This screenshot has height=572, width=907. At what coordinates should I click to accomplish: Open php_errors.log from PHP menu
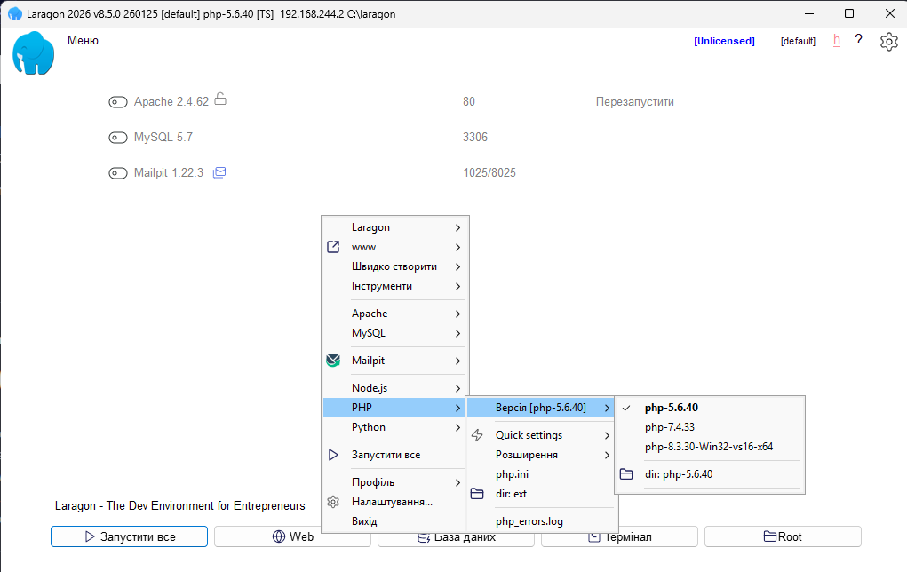pyautogui.click(x=529, y=521)
